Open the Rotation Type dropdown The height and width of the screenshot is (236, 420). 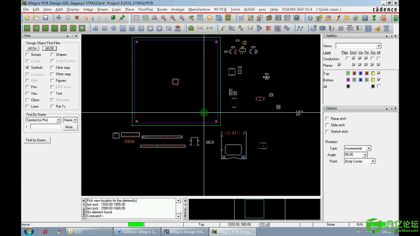[368, 148]
